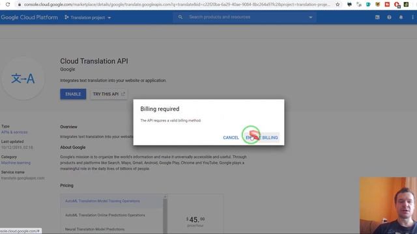Click the Billing required dialog title

pos(160,109)
